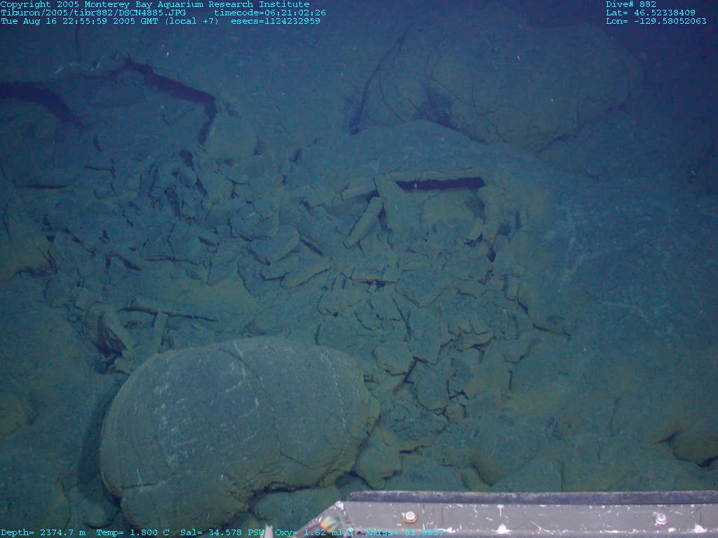Select the Sal= 34.578 PSU readout
Viewport: 718px width, 538px height.
point(222,532)
